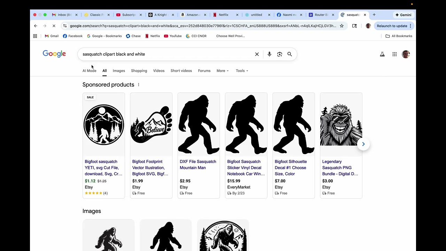Open the browser profile avatar in toolbar
The image size is (446, 251).
[x=368, y=26]
